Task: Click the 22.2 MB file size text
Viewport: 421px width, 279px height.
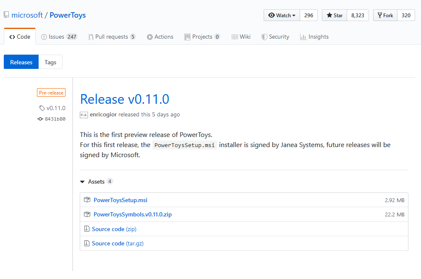Action: 395,214
